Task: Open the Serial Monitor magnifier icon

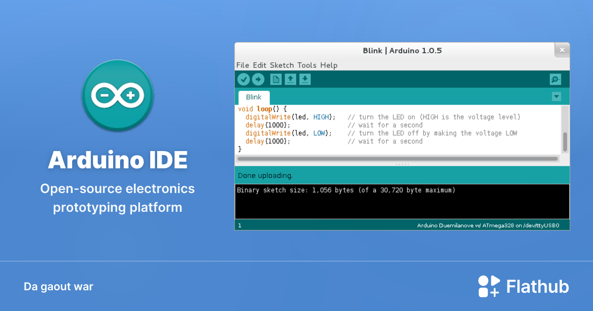Action: click(x=555, y=79)
